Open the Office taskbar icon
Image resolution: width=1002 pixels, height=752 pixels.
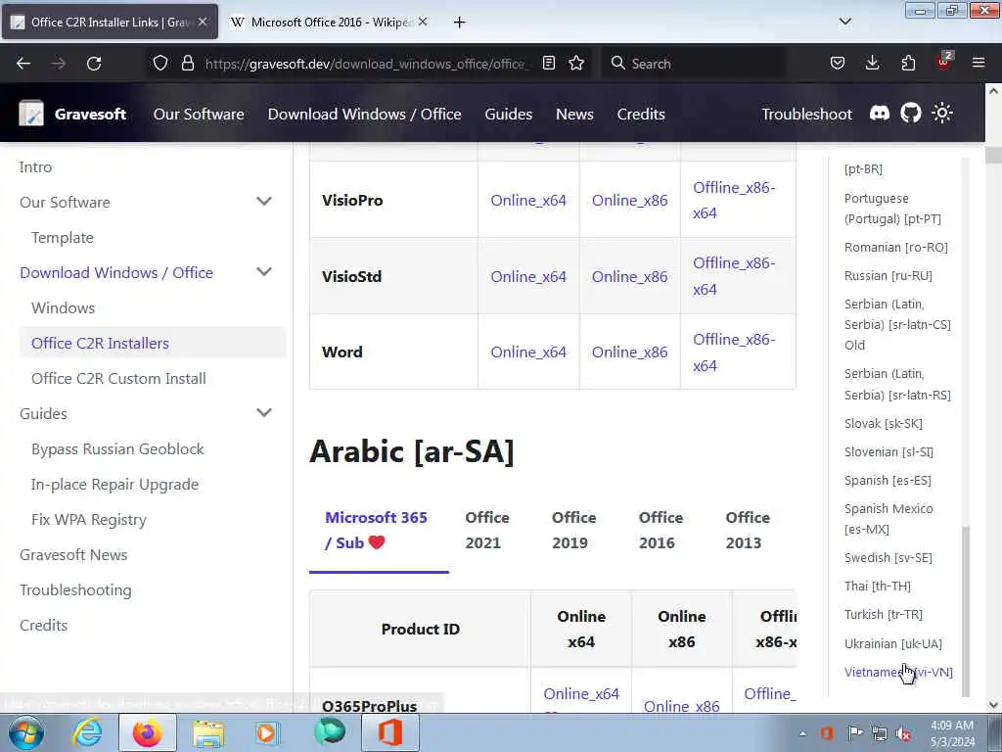pos(390,732)
